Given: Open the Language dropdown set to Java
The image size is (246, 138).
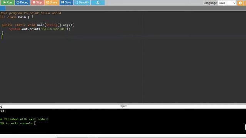Looking at the screenshot, I should pyautogui.click(x=227, y=3).
